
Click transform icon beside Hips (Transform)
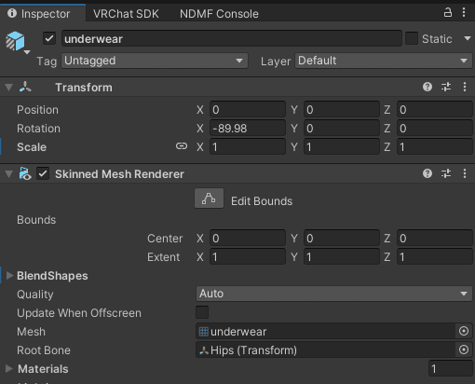tap(204, 350)
